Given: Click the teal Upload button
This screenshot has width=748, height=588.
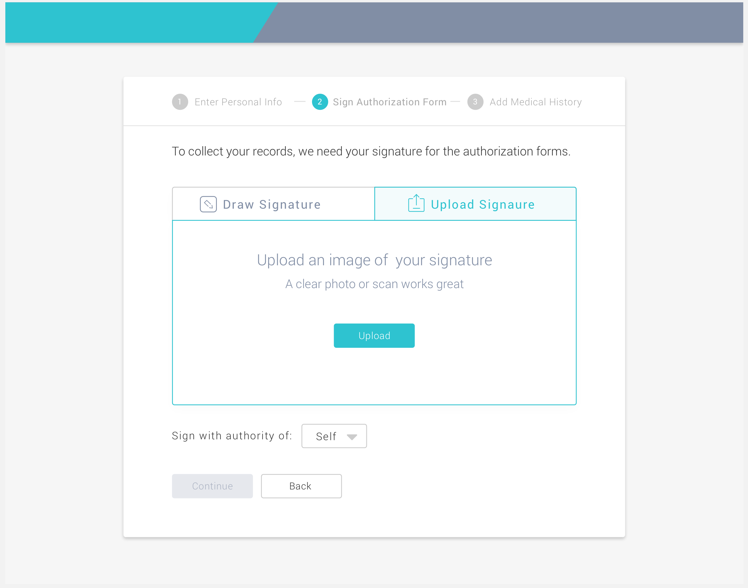Looking at the screenshot, I should click(374, 336).
